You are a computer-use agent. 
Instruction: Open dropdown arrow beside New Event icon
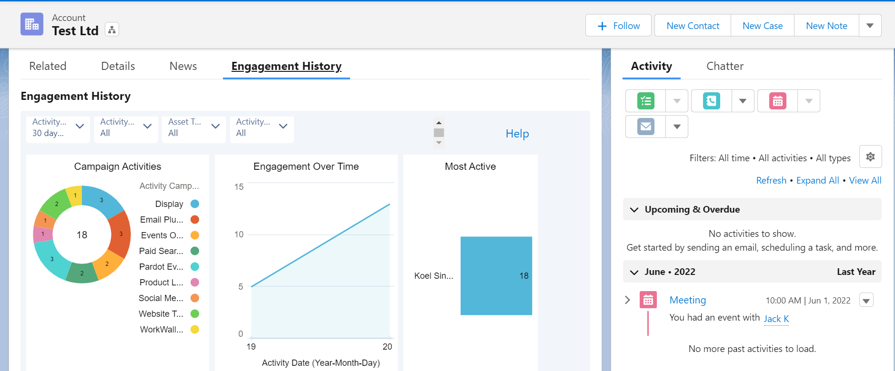[x=809, y=101]
